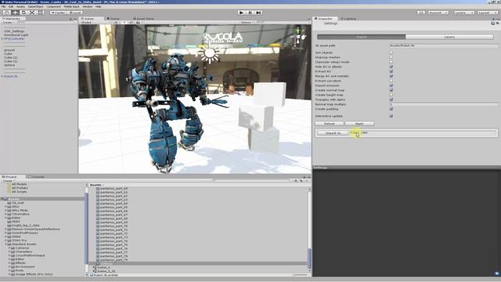
Task: Switch to the Asset Store tab
Action: pyautogui.click(x=143, y=19)
